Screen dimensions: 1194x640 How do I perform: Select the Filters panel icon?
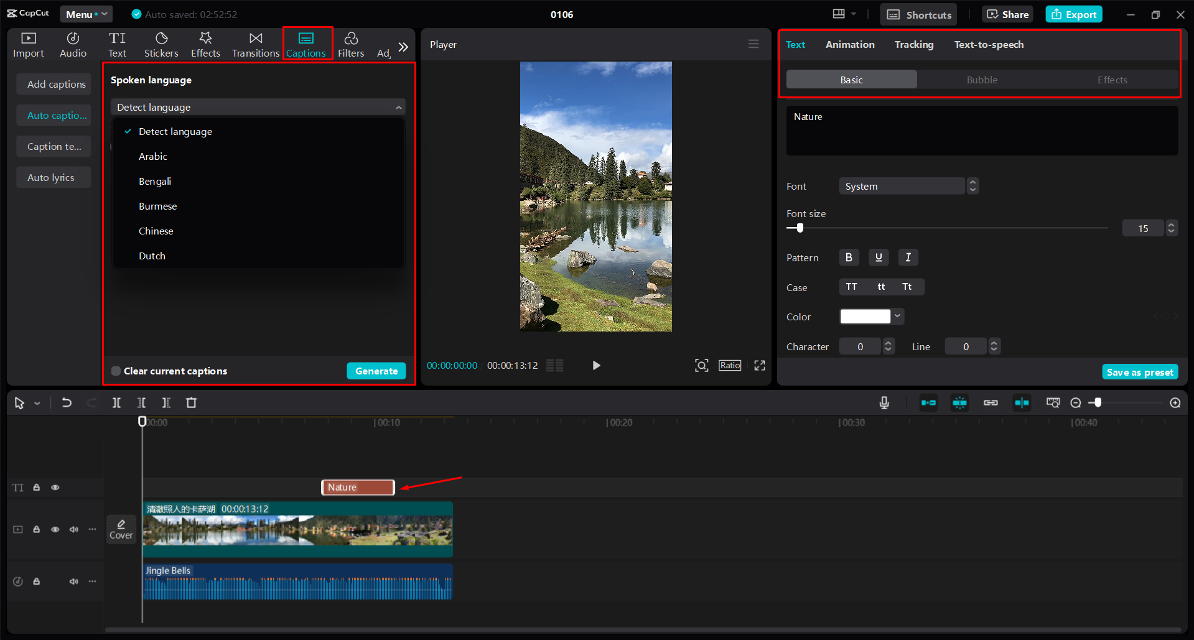pos(351,44)
